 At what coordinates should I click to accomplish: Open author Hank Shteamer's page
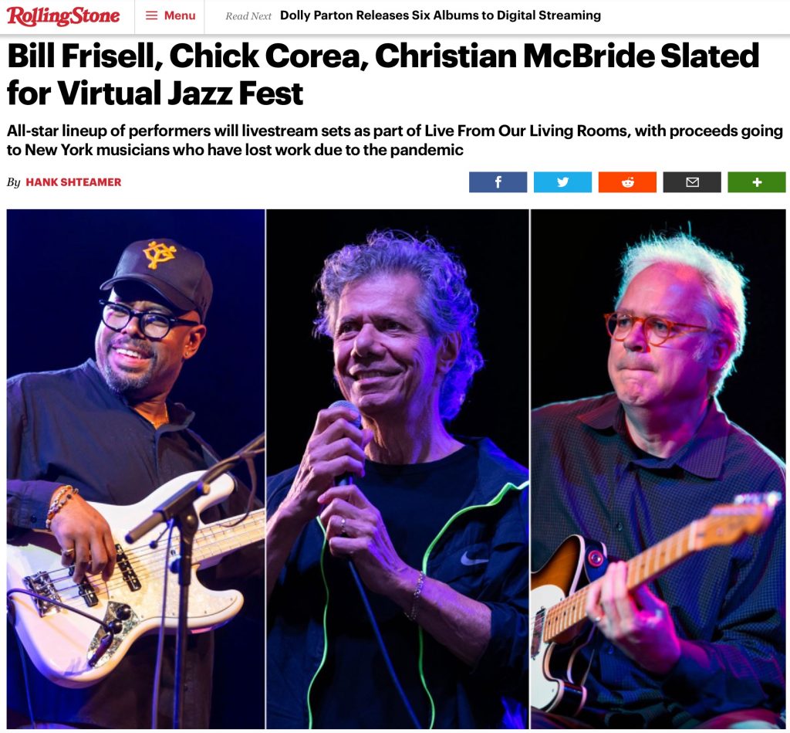tap(73, 182)
